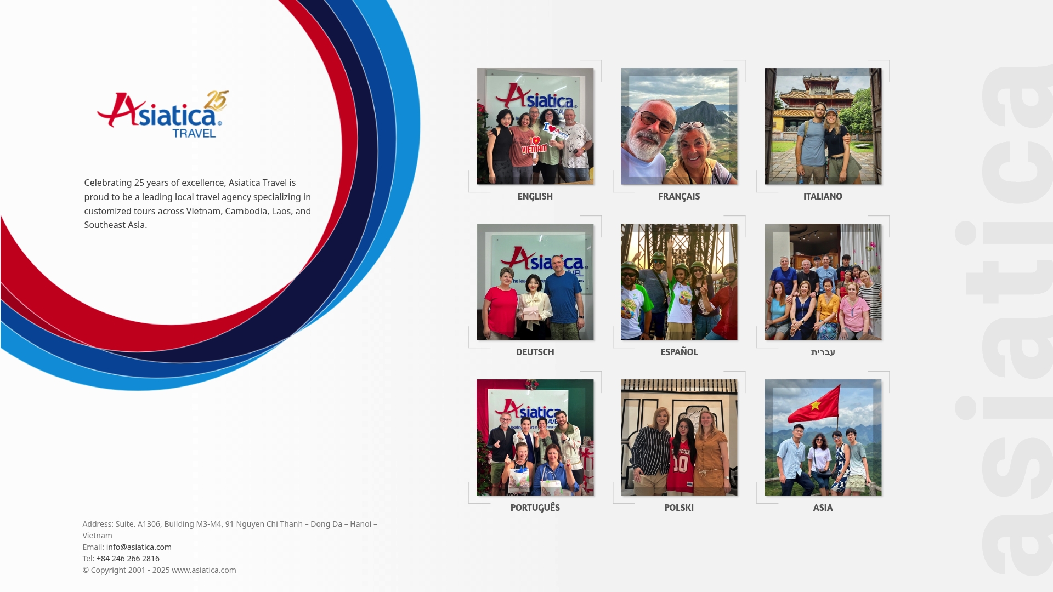
Task: Open the Hebrew group photo thumbnail
Action: (x=823, y=282)
